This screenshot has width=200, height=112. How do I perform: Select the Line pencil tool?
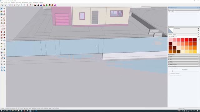click(x=2, y=17)
